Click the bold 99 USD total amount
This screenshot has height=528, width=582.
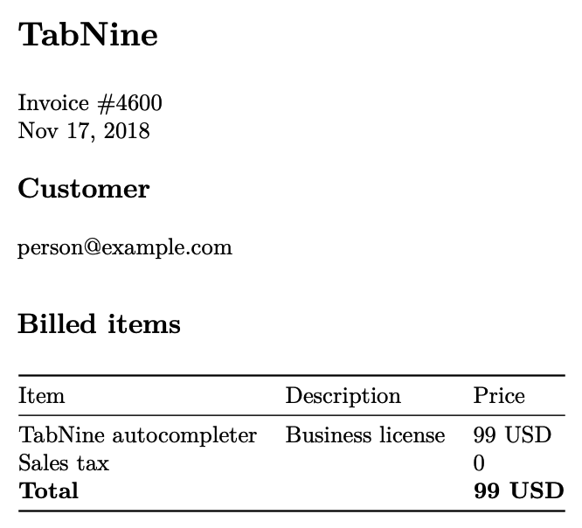[x=519, y=490]
